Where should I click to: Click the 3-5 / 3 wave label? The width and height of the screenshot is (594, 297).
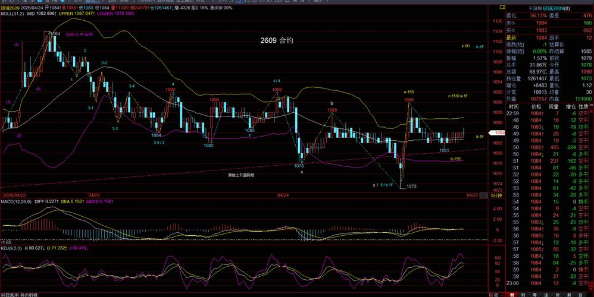159,143
